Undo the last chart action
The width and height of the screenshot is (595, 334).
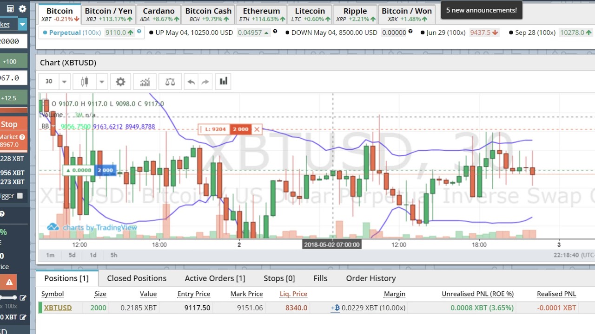click(x=191, y=82)
